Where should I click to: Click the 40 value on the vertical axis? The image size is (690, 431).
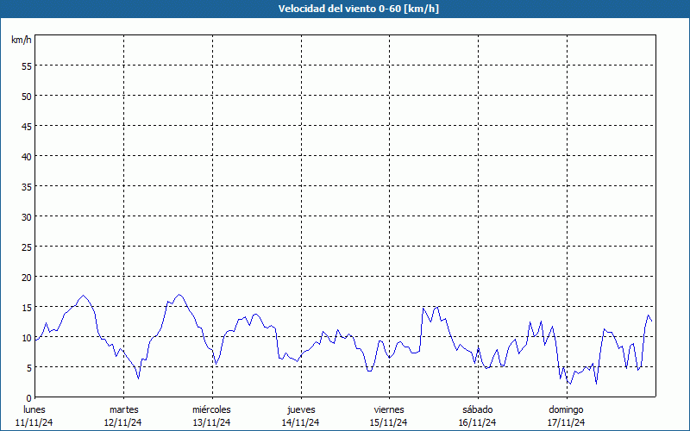click(x=26, y=156)
